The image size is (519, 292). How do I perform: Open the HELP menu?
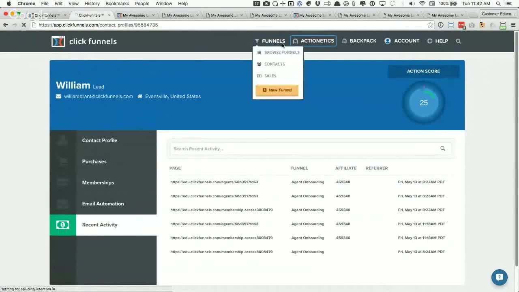click(x=438, y=41)
